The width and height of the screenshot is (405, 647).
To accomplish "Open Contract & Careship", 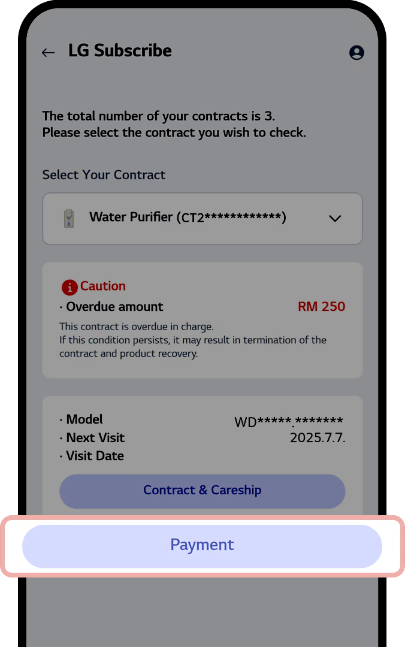I will (x=202, y=491).
